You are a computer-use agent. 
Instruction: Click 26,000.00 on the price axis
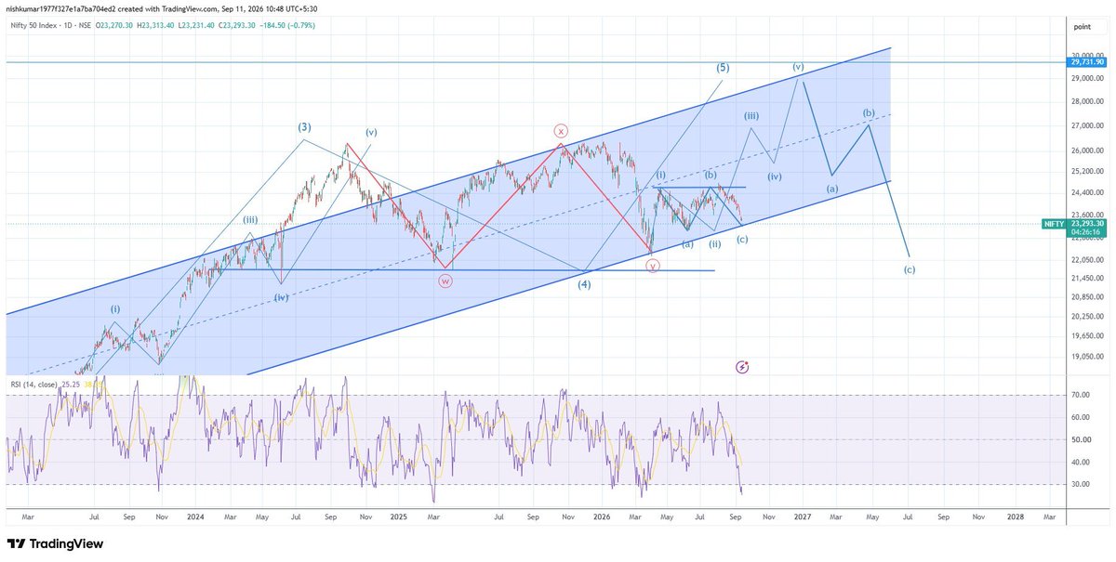(1088, 150)
